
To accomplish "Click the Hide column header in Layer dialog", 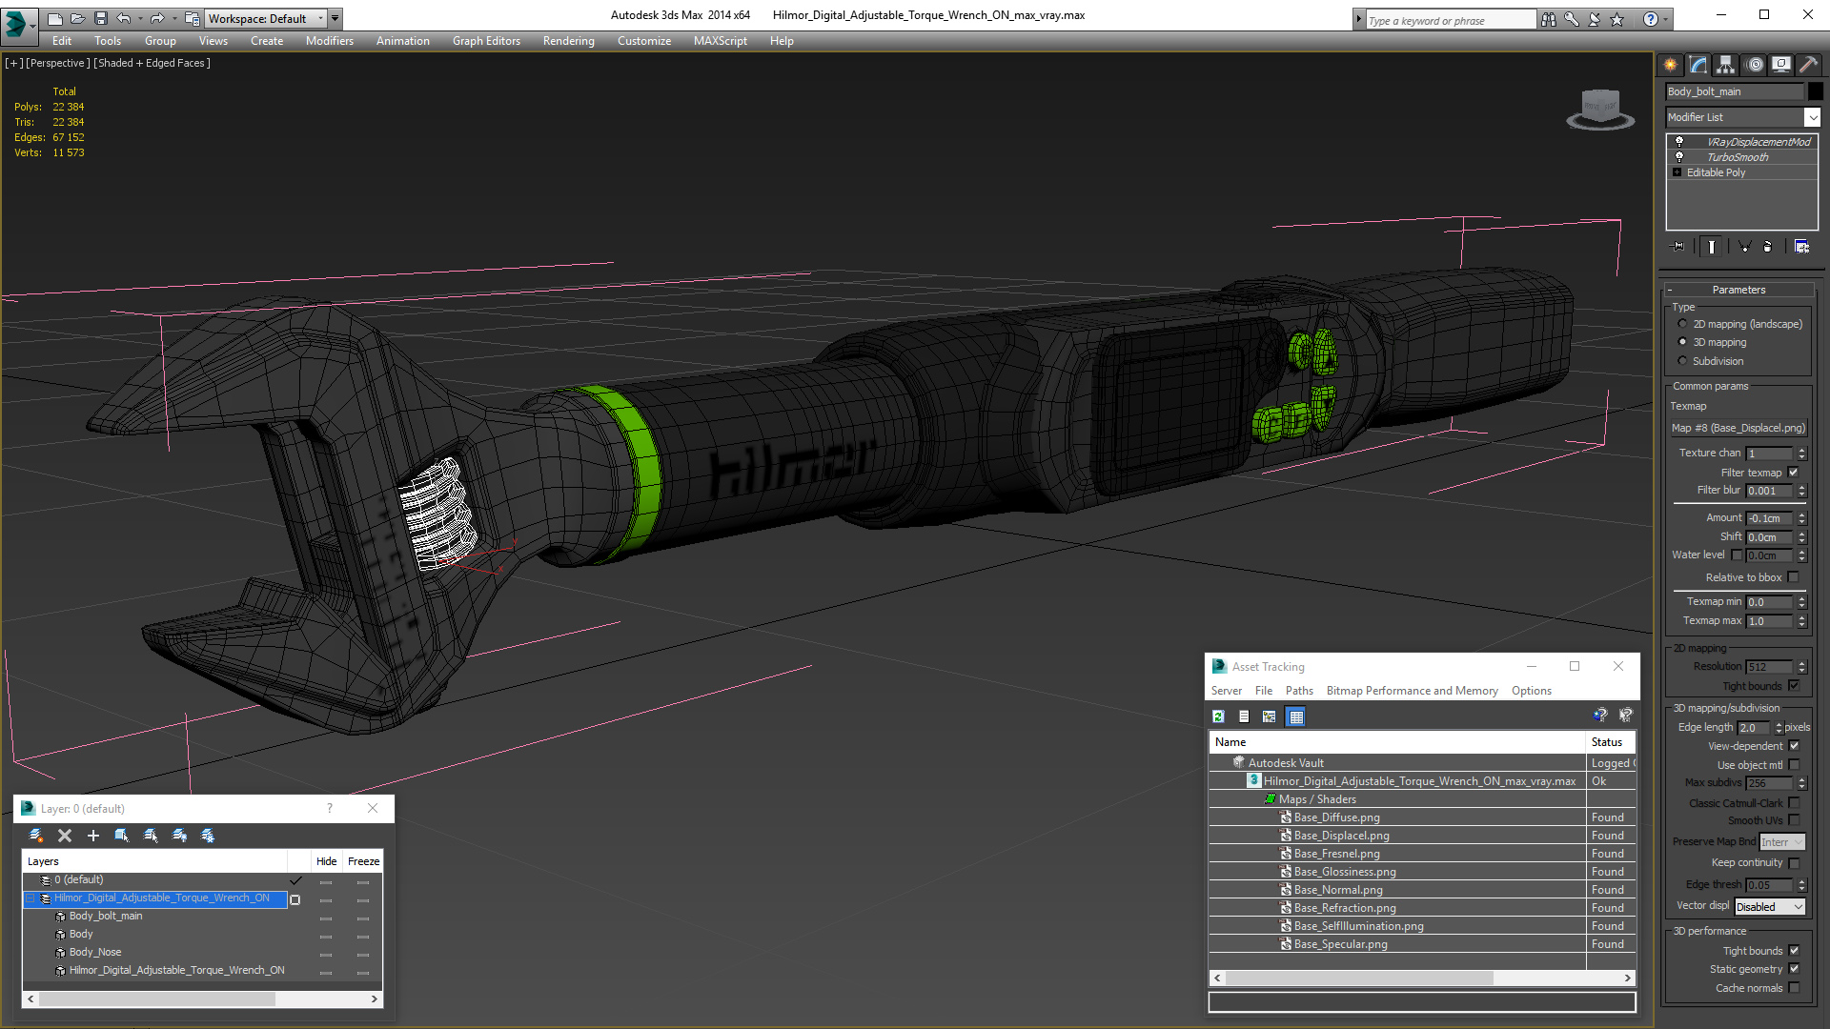I will coord(327,861).
